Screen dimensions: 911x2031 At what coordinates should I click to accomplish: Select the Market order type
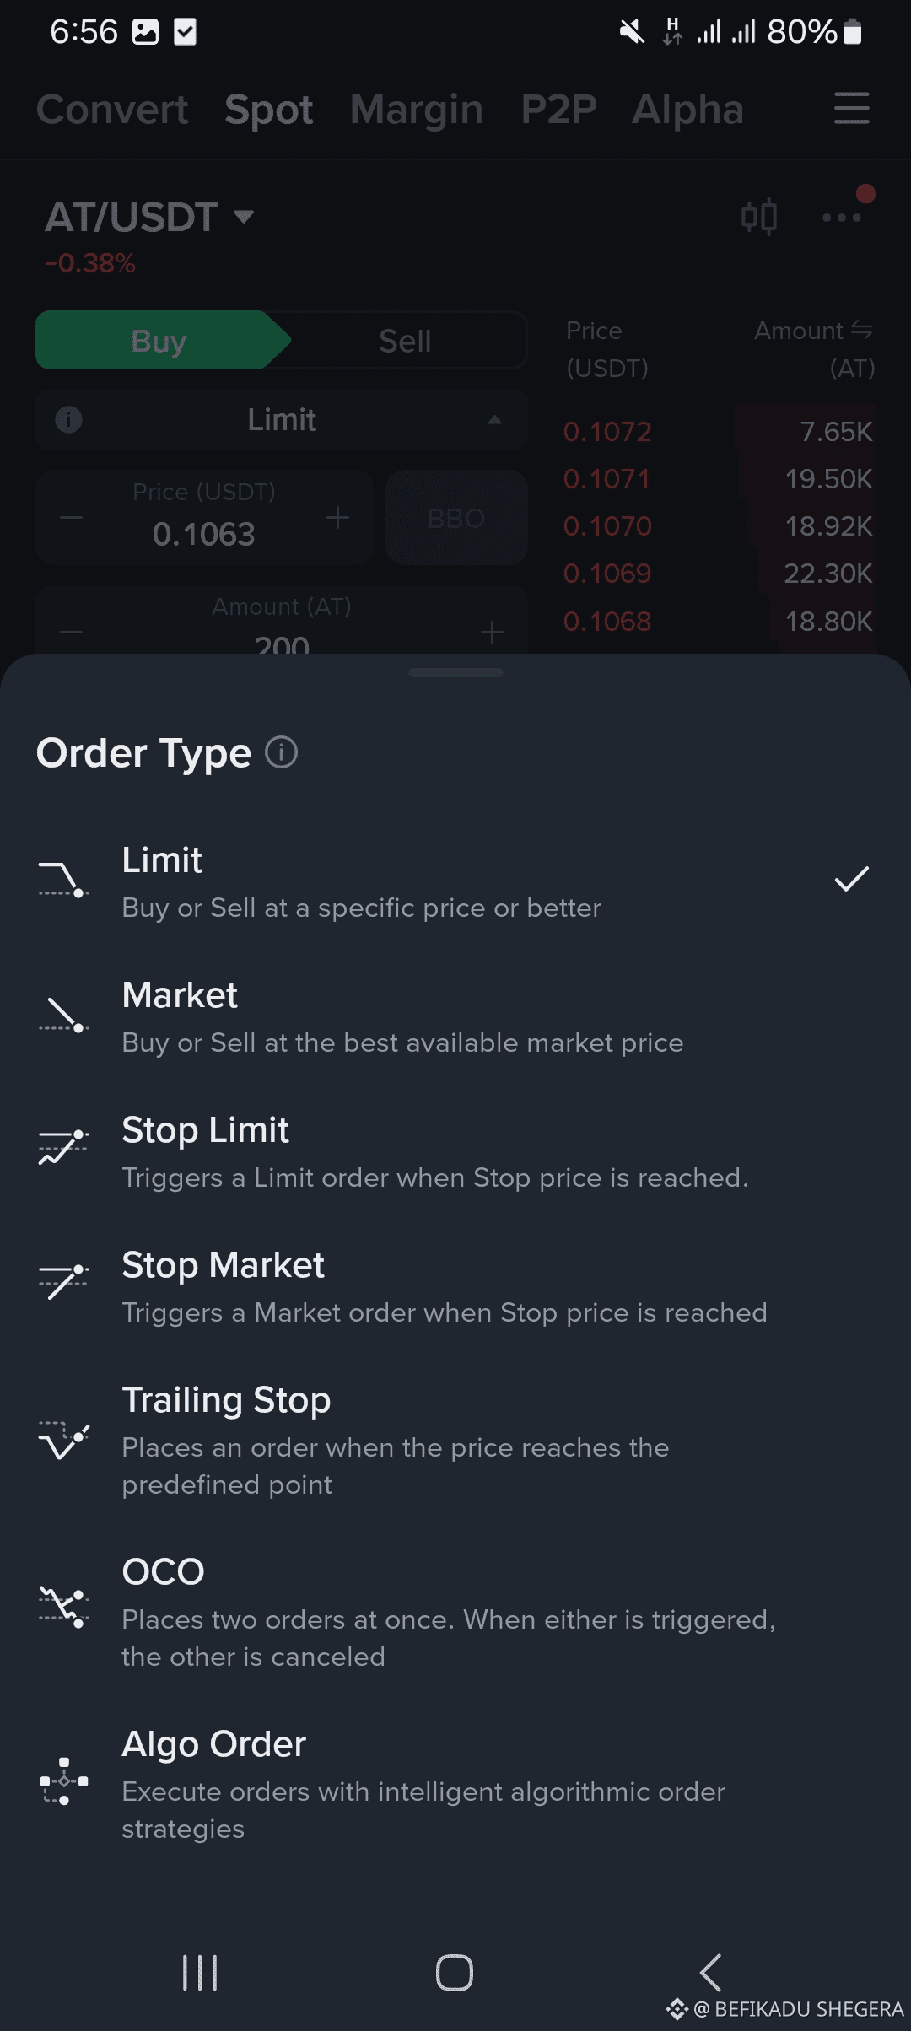pyautogui.click(x=402, y=1016)
